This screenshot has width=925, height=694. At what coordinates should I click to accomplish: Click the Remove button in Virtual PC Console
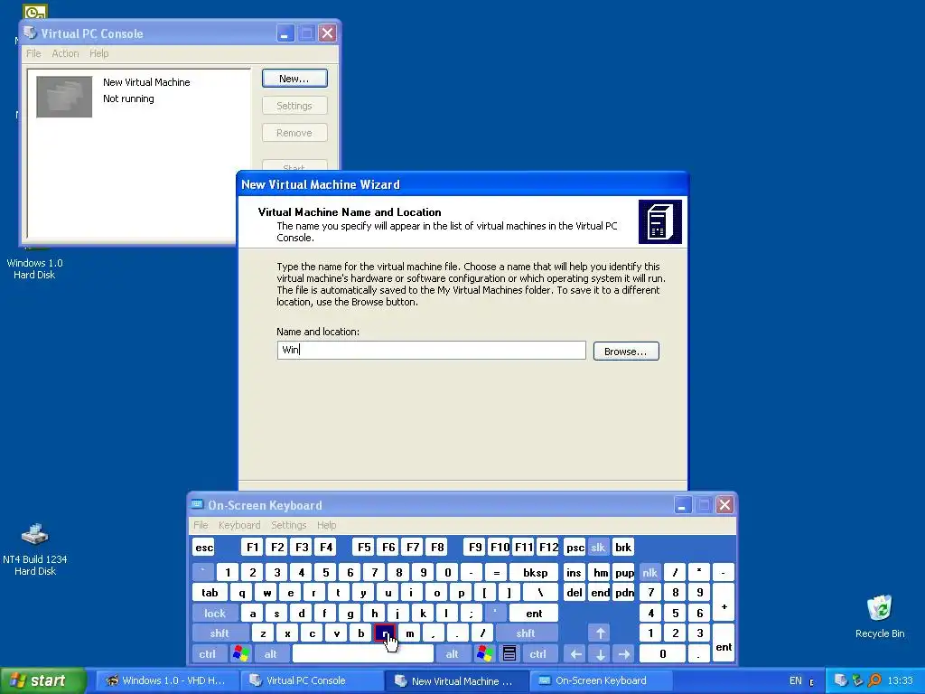tap(294, 133)
